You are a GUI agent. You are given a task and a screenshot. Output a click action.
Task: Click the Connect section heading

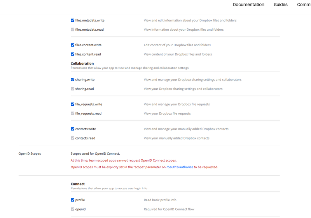(x=78, y=184)
